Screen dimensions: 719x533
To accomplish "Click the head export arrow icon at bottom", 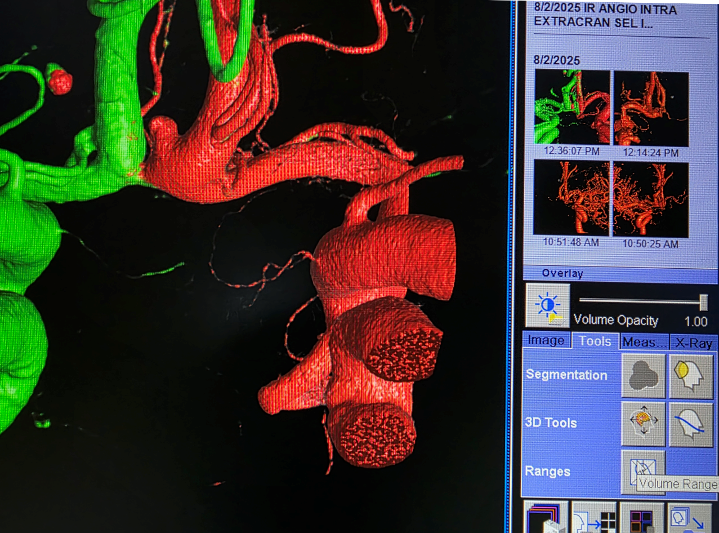I will [690, 518].
